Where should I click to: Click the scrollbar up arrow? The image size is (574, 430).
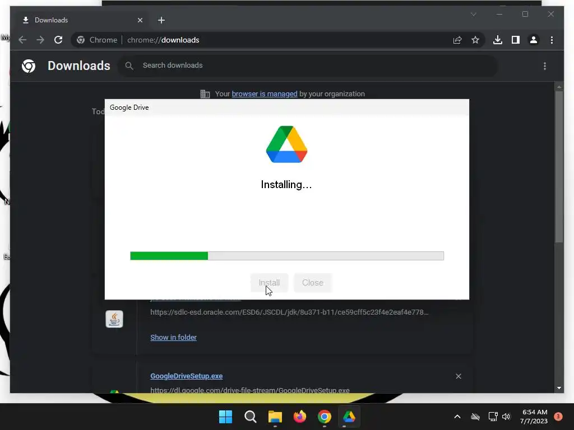[559, 87]
